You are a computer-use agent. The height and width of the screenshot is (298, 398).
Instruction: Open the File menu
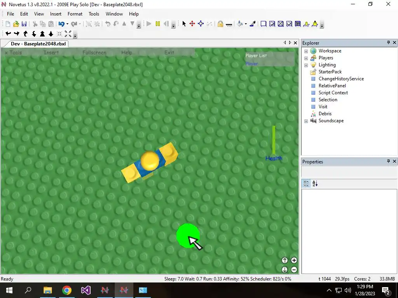point(10,14)
